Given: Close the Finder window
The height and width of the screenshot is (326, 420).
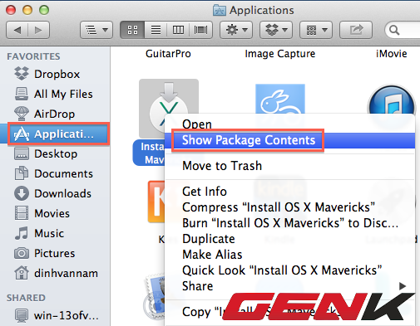Looking at the screenshot, I should [x=11, y=10].
